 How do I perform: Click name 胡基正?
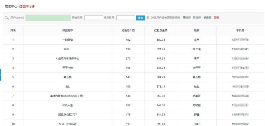click(196, 96)
